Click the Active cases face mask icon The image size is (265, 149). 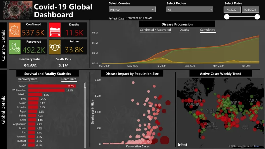pos(55,47)
